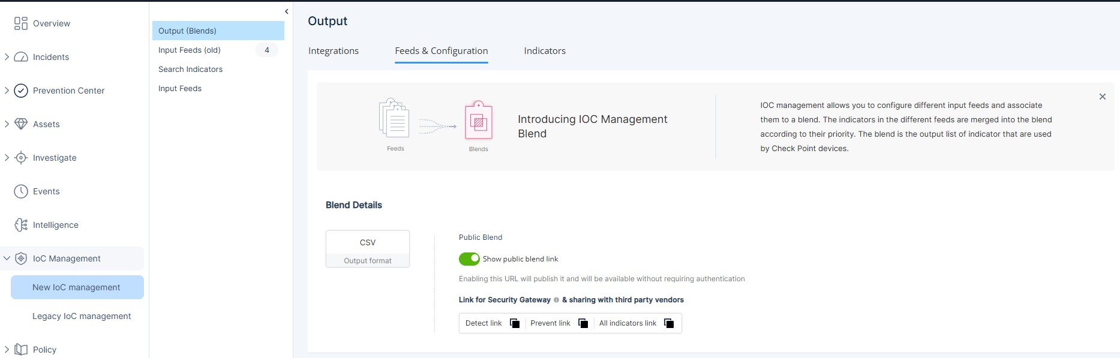This screenshot has height=358, width=1120.
Task: Open the Overview dashboard icon
Action: click(21, 23)
